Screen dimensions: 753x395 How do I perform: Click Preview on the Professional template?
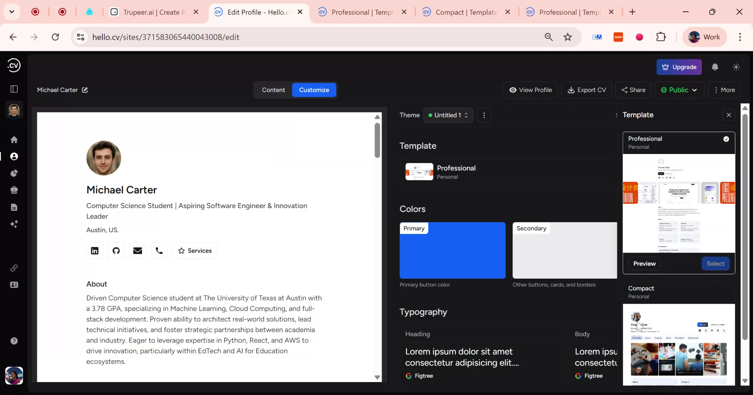click(x=644, y=263)
